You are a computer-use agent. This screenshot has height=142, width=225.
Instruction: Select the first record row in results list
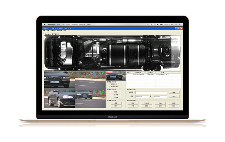pos(153,74)
